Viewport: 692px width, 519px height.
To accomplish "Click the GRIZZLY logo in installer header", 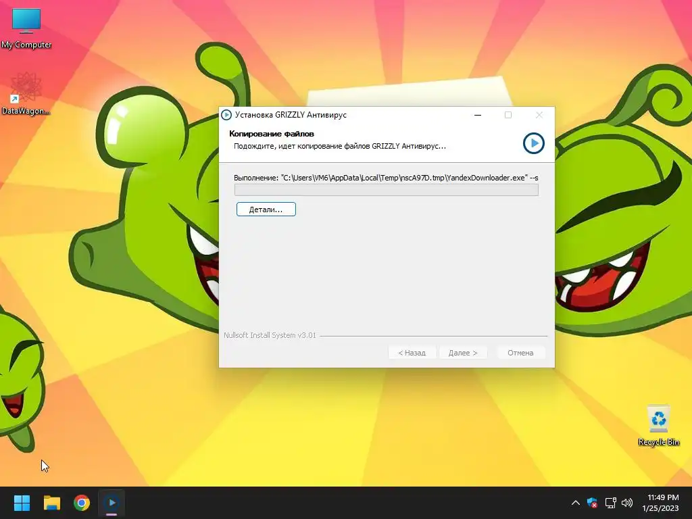I will pos(534,143).
